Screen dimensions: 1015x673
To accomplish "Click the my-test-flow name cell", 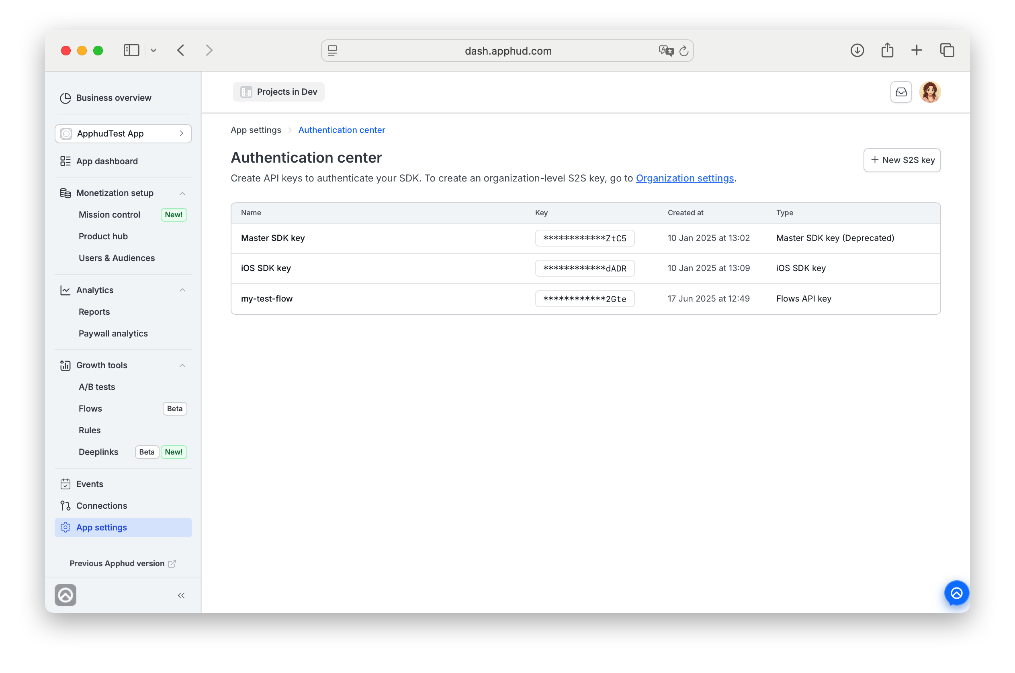I will [x=267, y=299].
